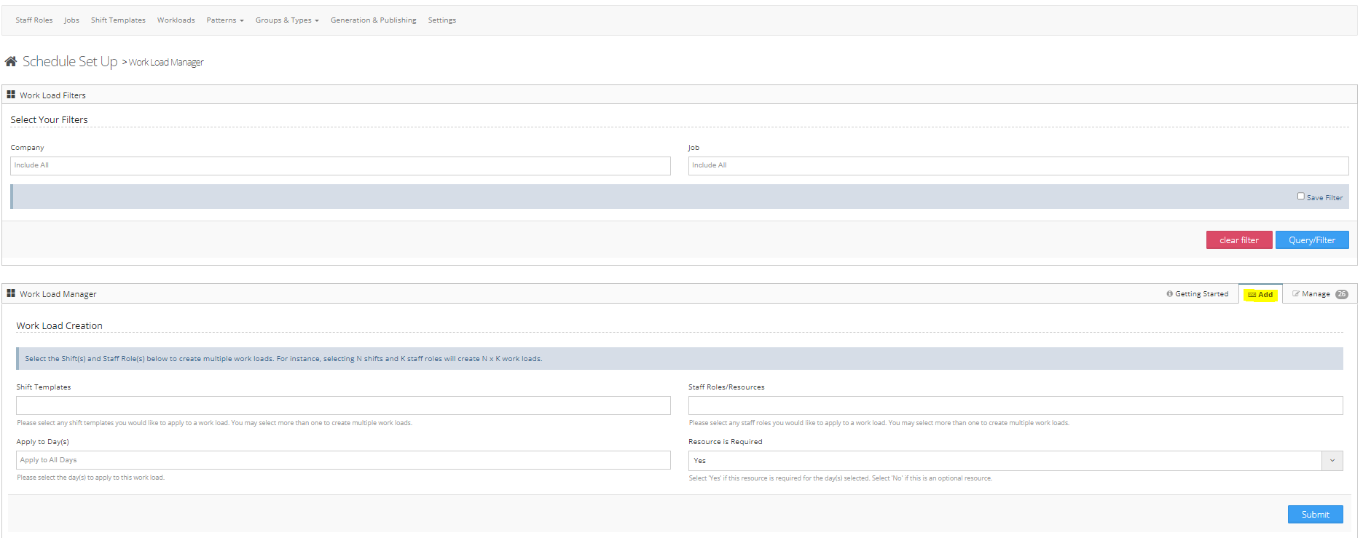Open the Shift Templates menu item
1363x538 pixels.
tap(118, 20)
